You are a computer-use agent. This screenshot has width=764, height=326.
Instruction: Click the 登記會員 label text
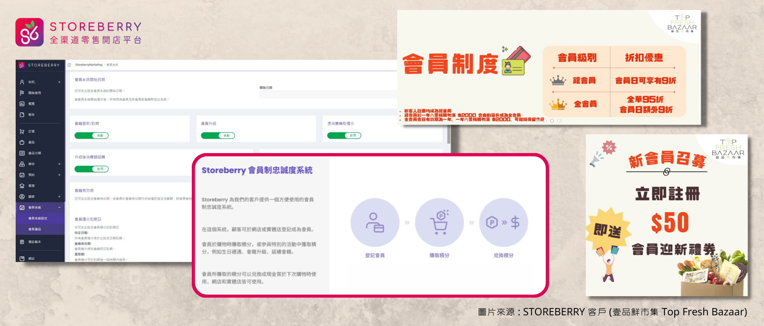click(375, 255)
